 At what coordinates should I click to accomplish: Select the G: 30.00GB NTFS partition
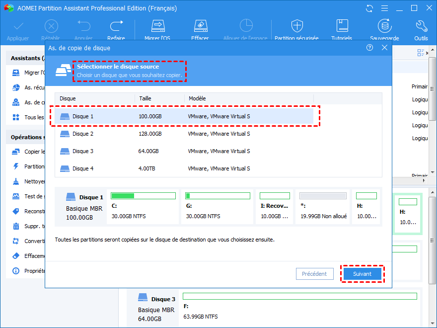click(x=218, y=207)
